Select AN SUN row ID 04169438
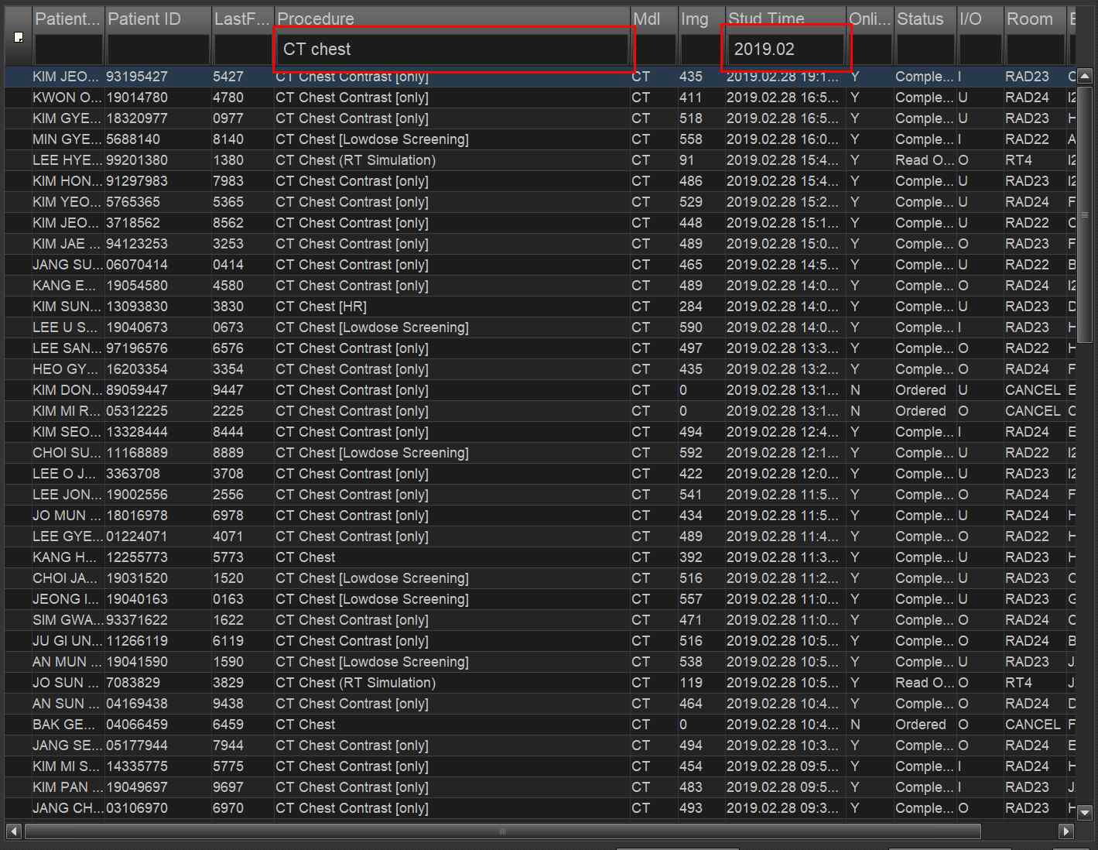 [540, 704]
